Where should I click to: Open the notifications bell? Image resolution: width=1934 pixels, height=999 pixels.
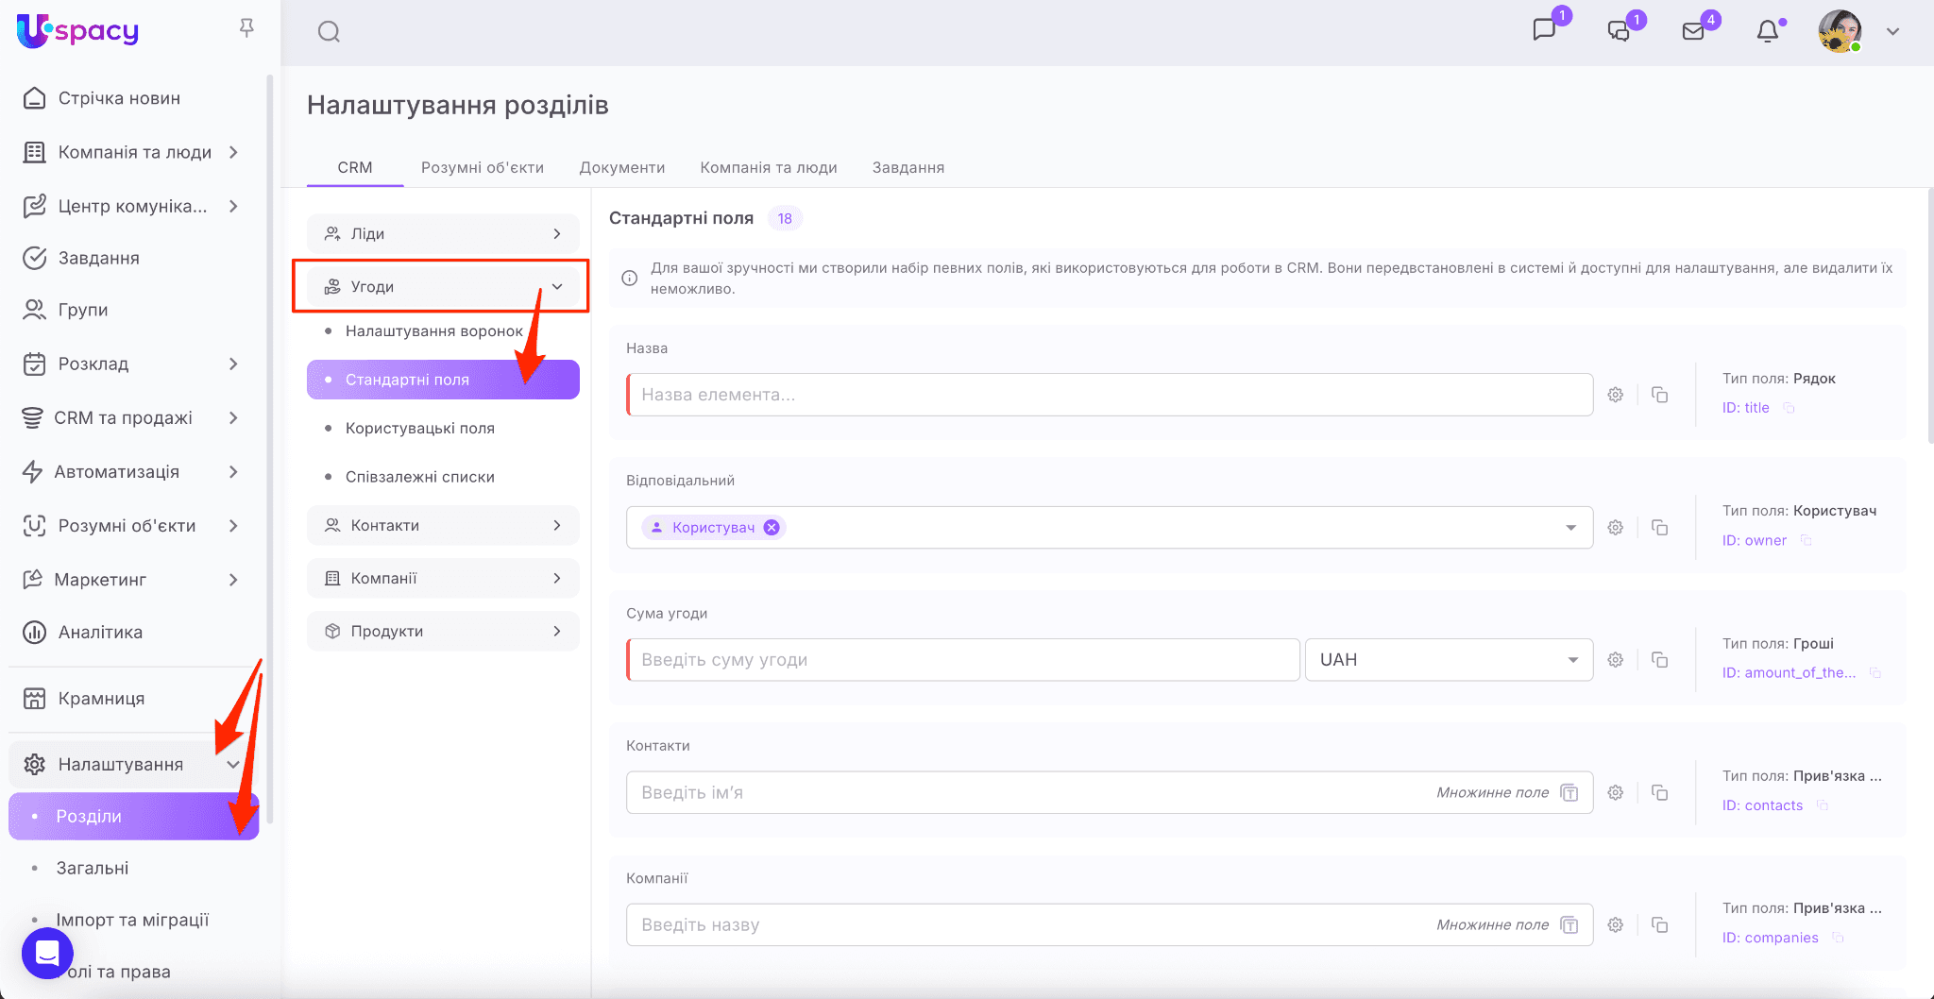click(x=1767, y=31)
